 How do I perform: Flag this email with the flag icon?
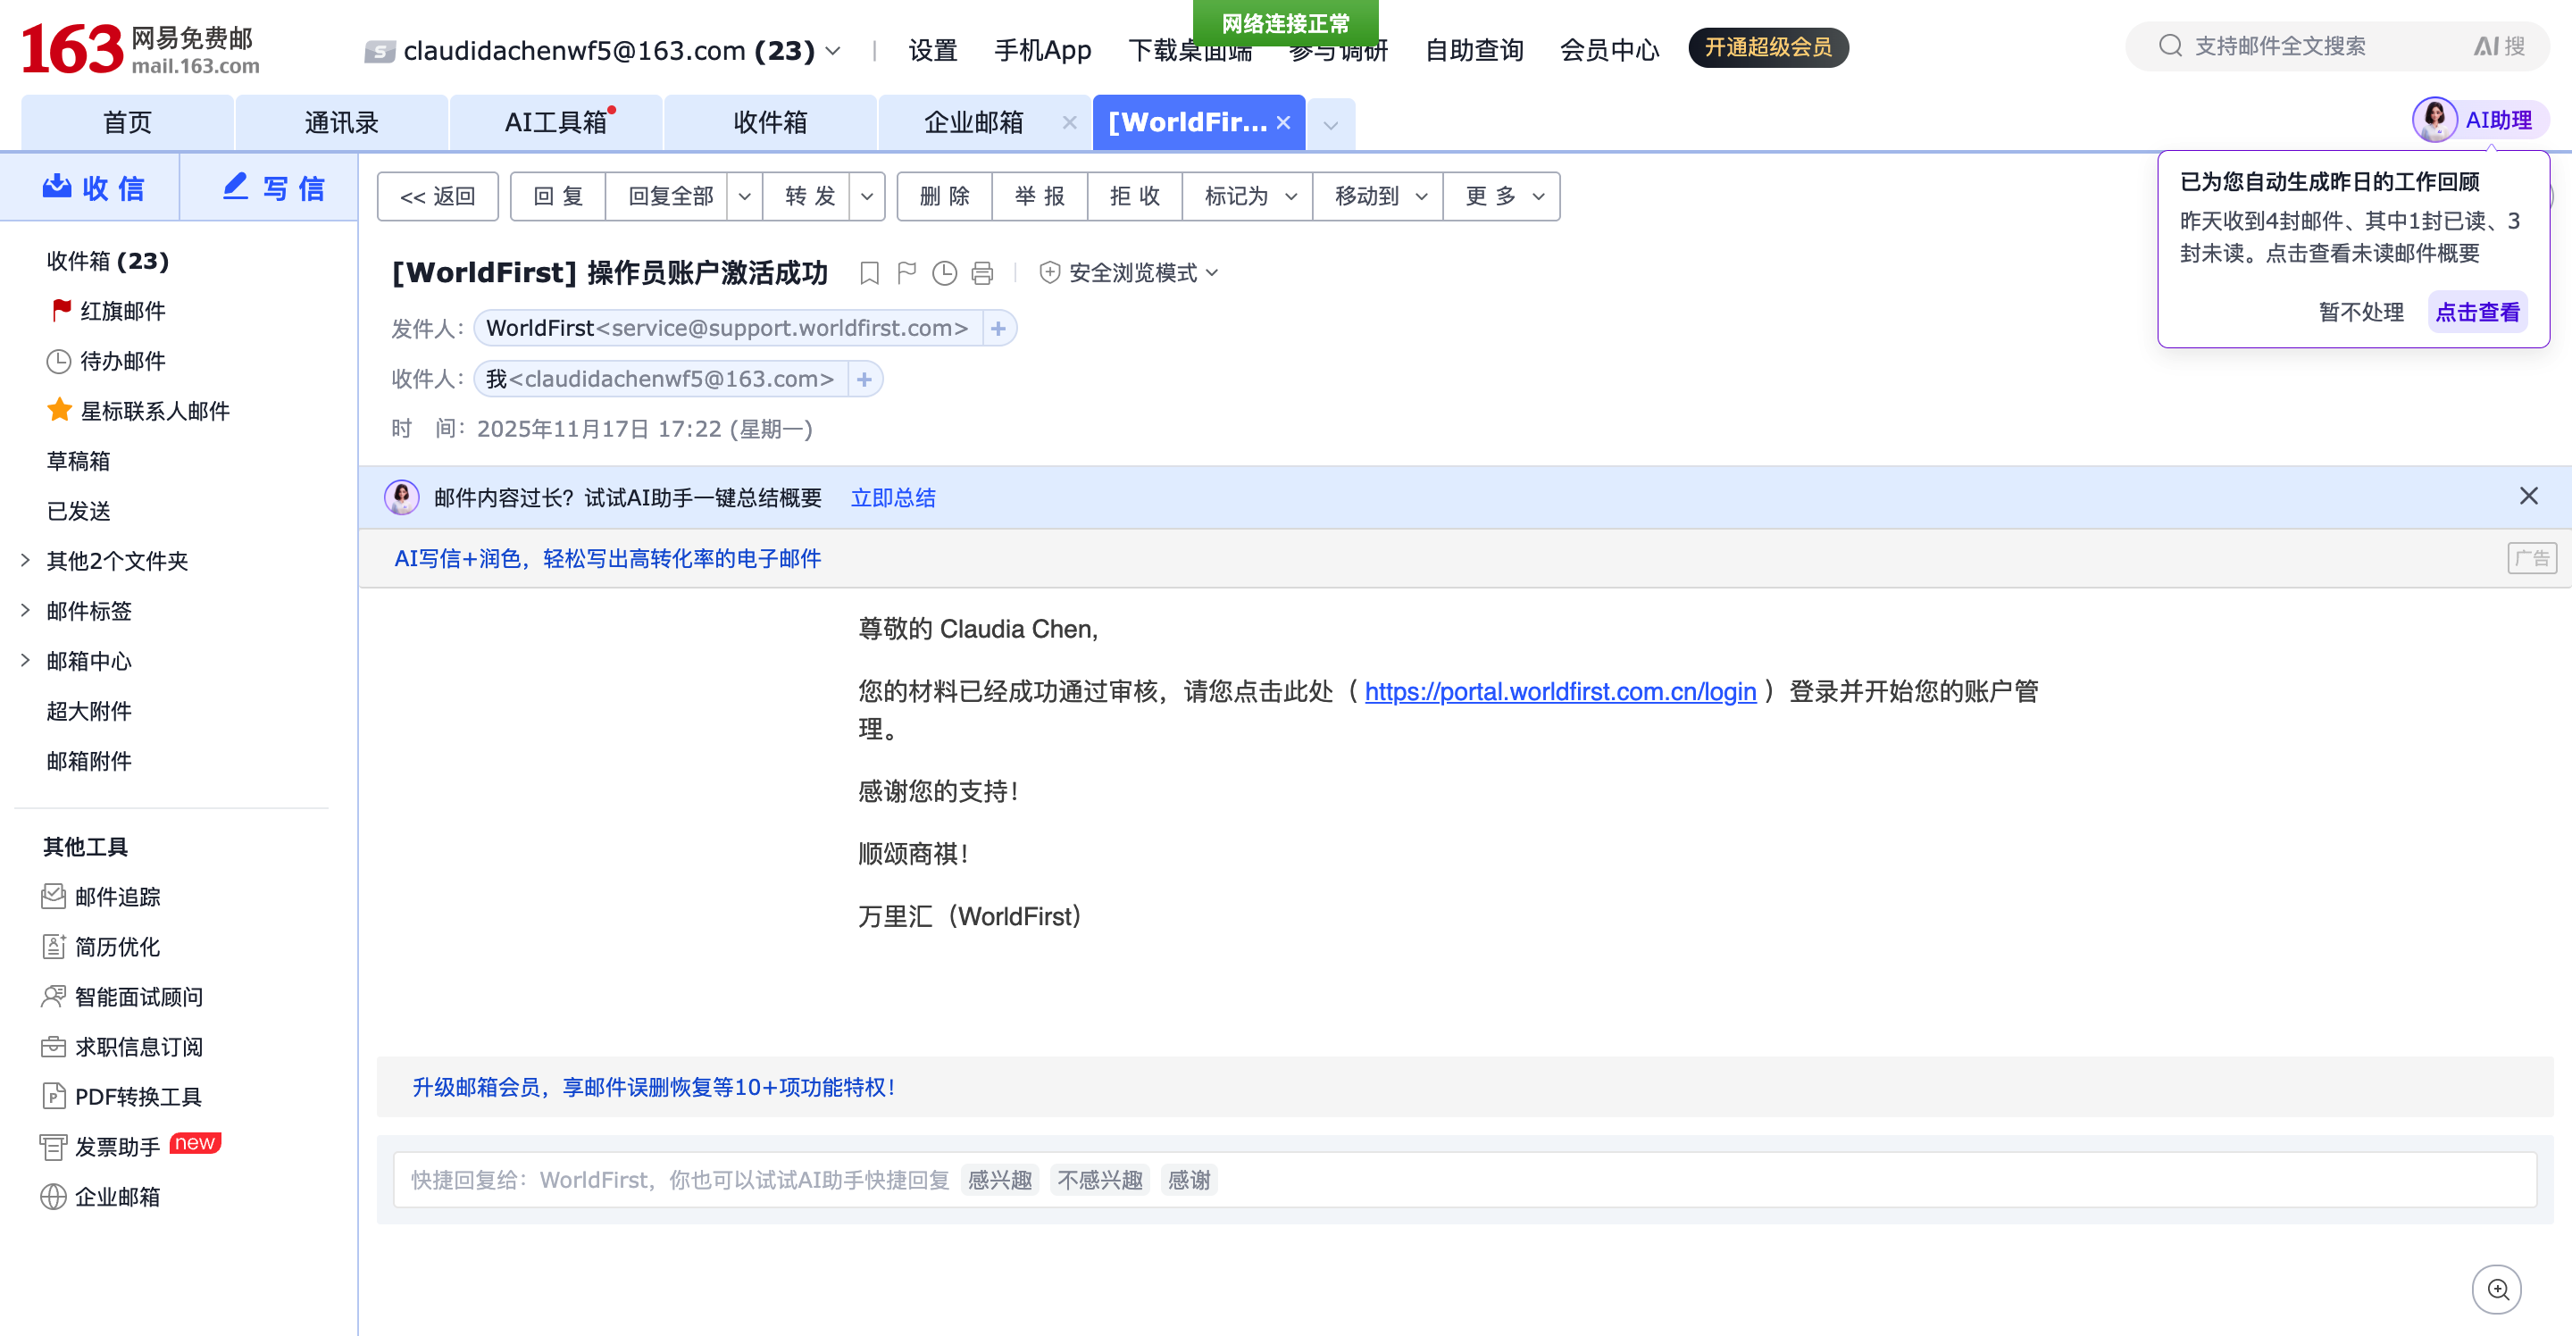pos(906,272)
